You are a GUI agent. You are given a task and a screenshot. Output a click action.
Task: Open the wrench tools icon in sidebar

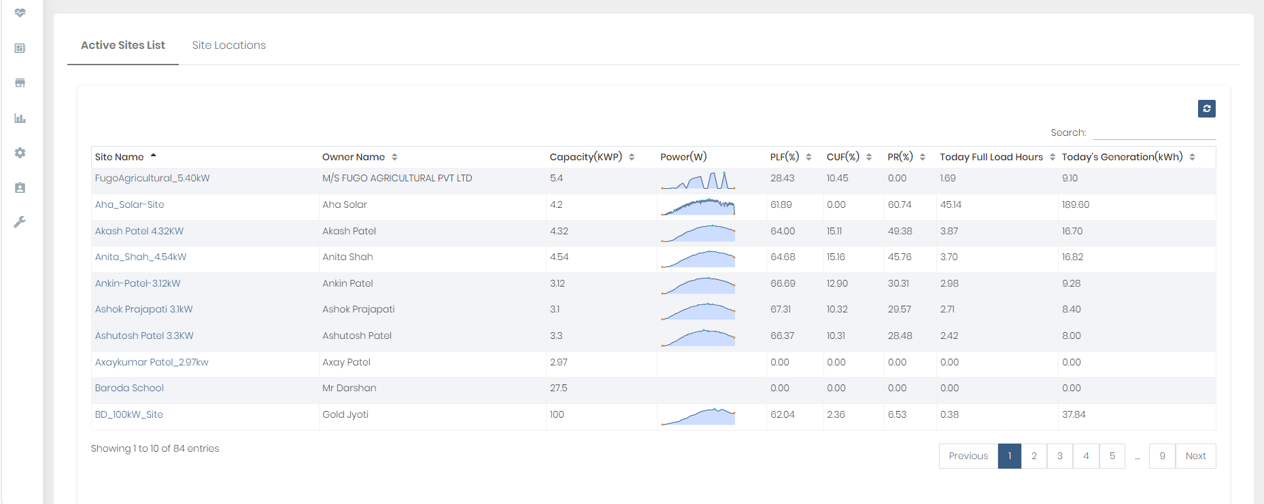(20, 222)
